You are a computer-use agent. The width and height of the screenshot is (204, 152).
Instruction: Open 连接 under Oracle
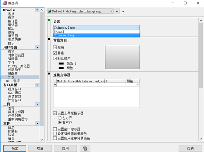(11, 14)
